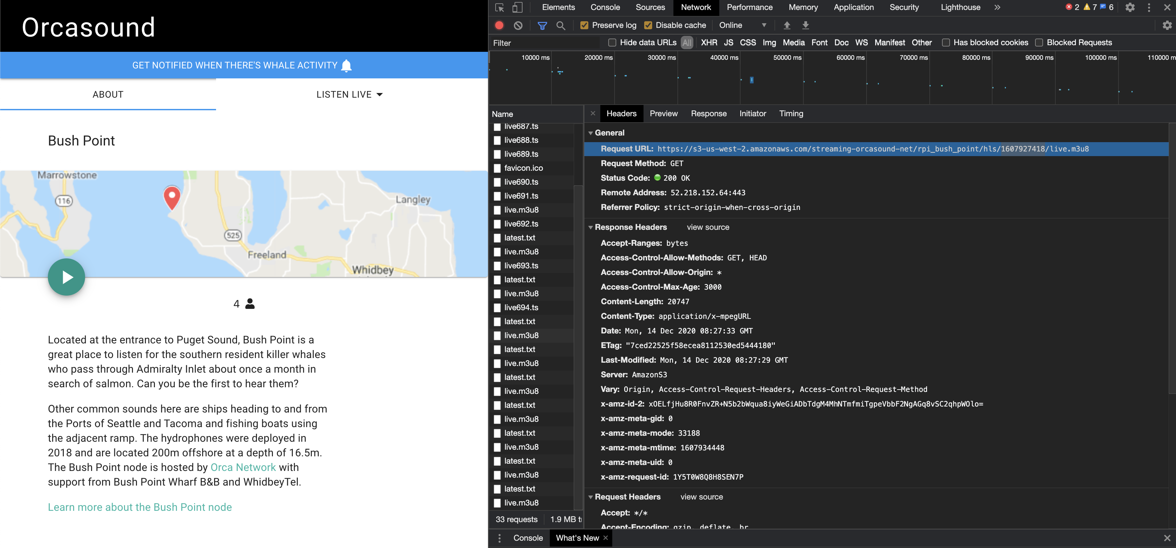Open the Timing tab of request
The width and height of the screenshot is (1176, 548).
(x=791, y=114)
